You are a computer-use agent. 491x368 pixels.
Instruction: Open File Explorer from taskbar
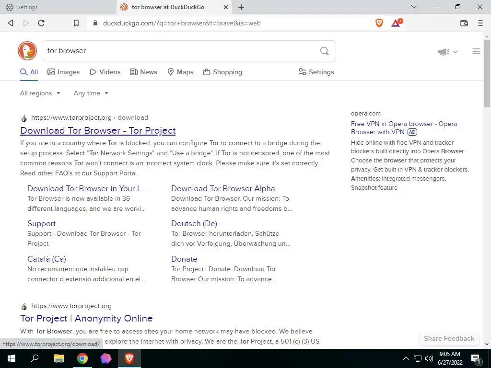pyautogui.click(x=58, y=358)
